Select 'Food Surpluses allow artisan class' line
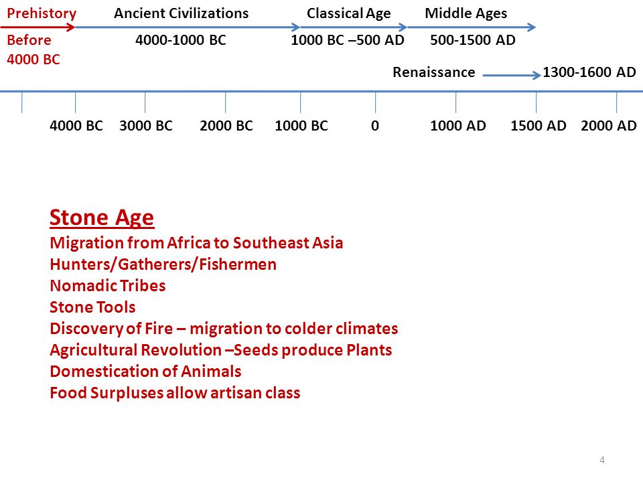643x482 pixels. [x=175, y=393]
